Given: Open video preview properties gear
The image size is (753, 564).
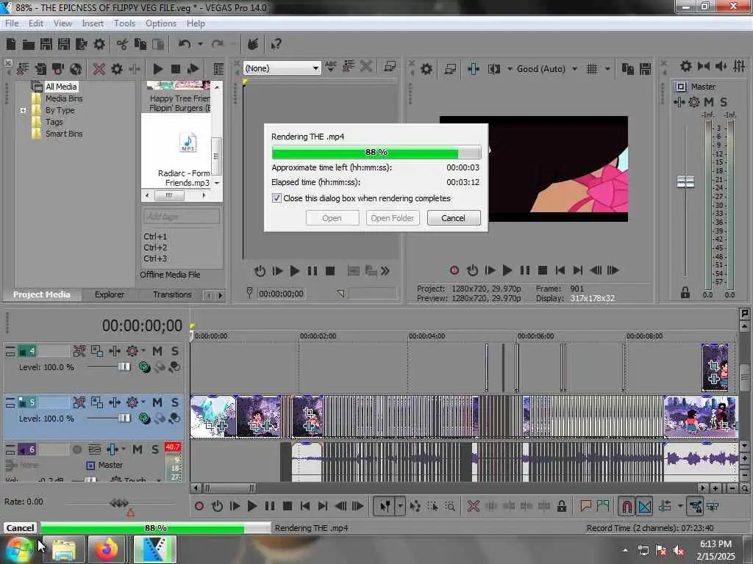Looking at the screenshot, I should tap(426, 68).
